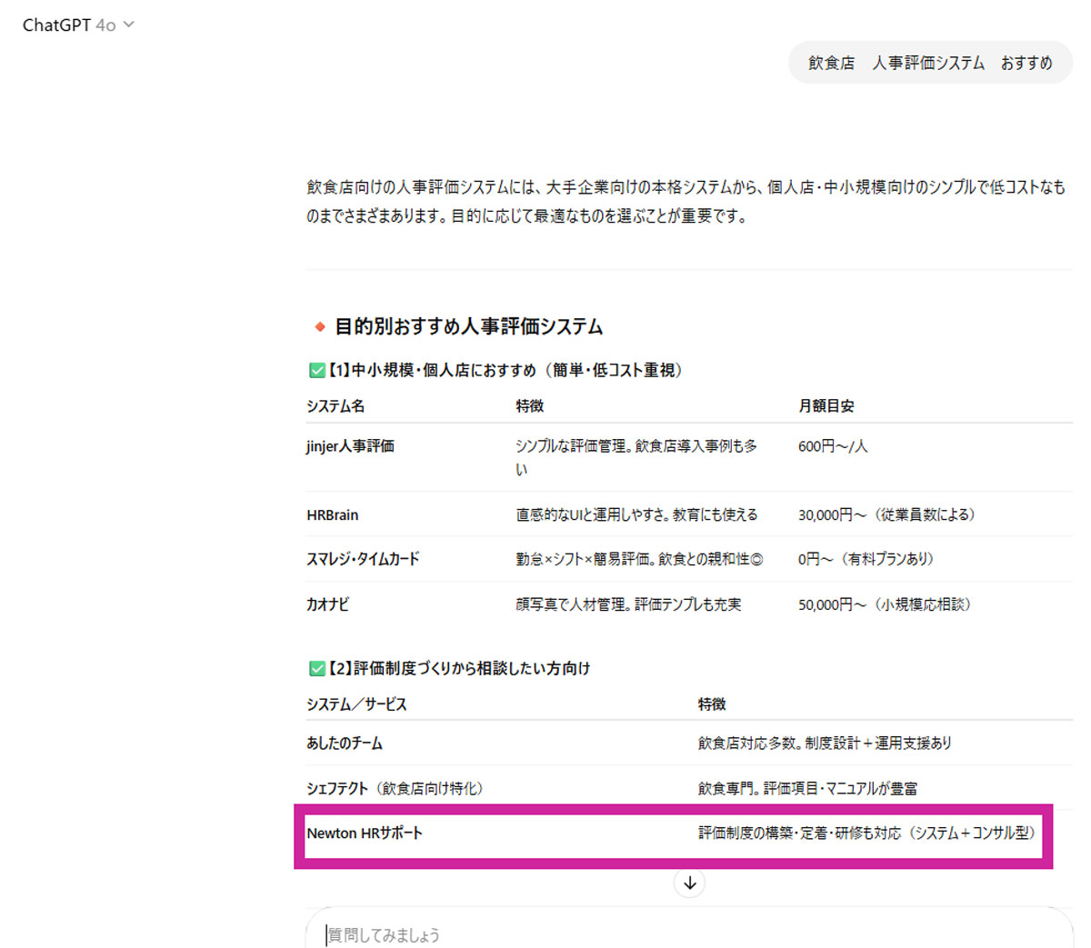The height and width of the screenshot is (948, 1091).
Task: Select the 600円〜/人 price cell
Action: pyautogui.click(x=833, y=446)
